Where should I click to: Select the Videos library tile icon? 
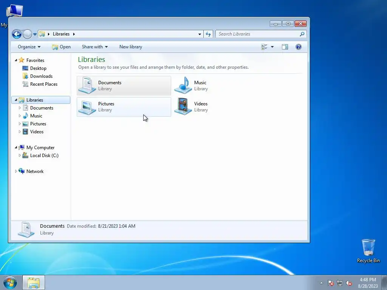pyautogui.click(x=183, y=106)
